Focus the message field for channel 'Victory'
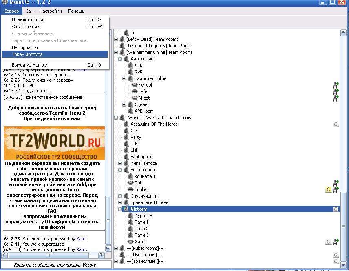 click(56, 265)
